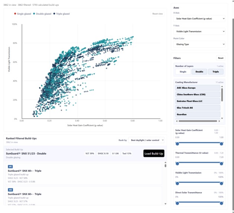Click the U 1.06 chip
The height and width of the screenshot is (213, 234).
point(115,154)
